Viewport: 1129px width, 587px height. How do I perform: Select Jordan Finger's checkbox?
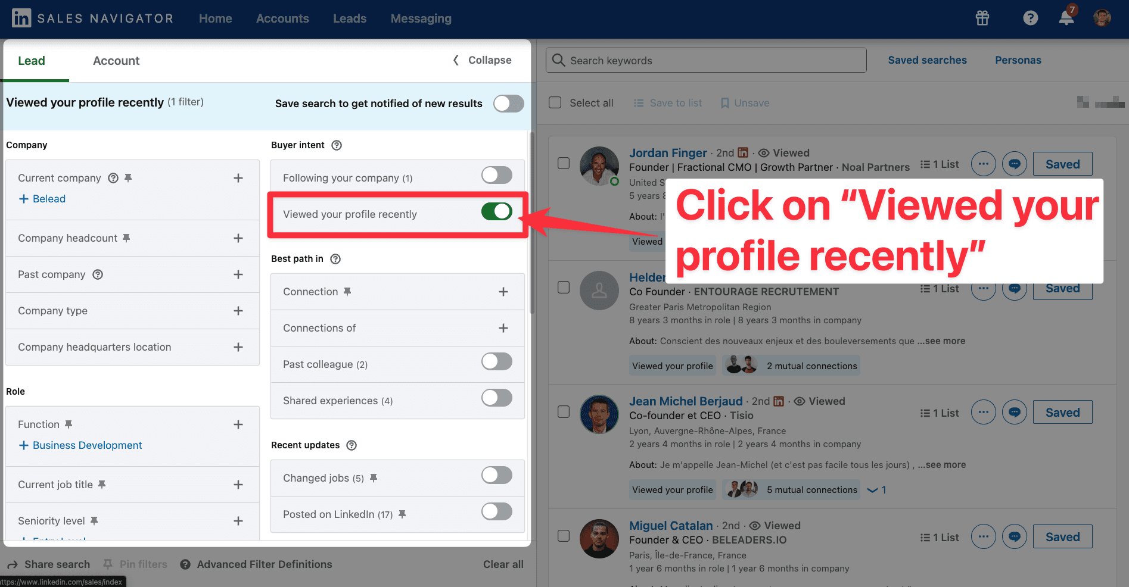564,163
